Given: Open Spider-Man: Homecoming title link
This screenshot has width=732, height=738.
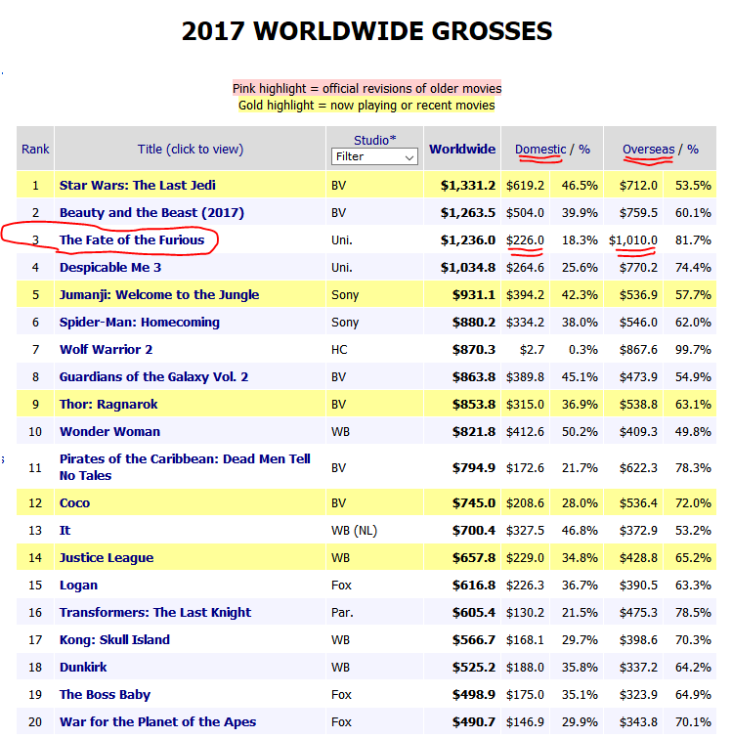Looking at the screenshot, I should (x=140, y=322).
